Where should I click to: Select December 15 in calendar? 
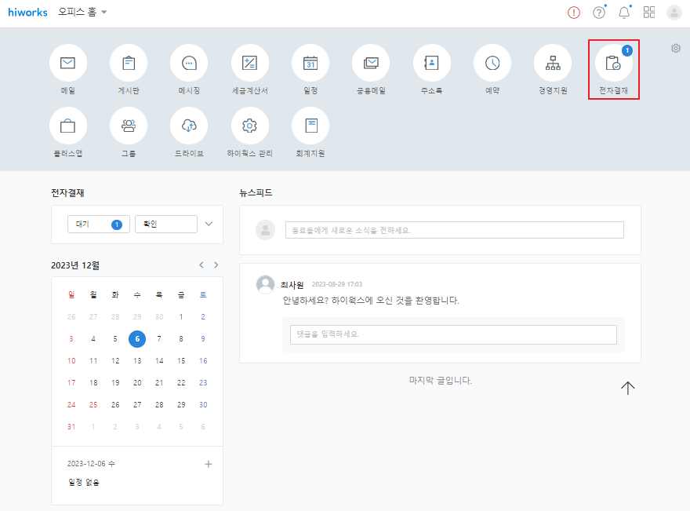pyautogui.click(x=181, y=361)
